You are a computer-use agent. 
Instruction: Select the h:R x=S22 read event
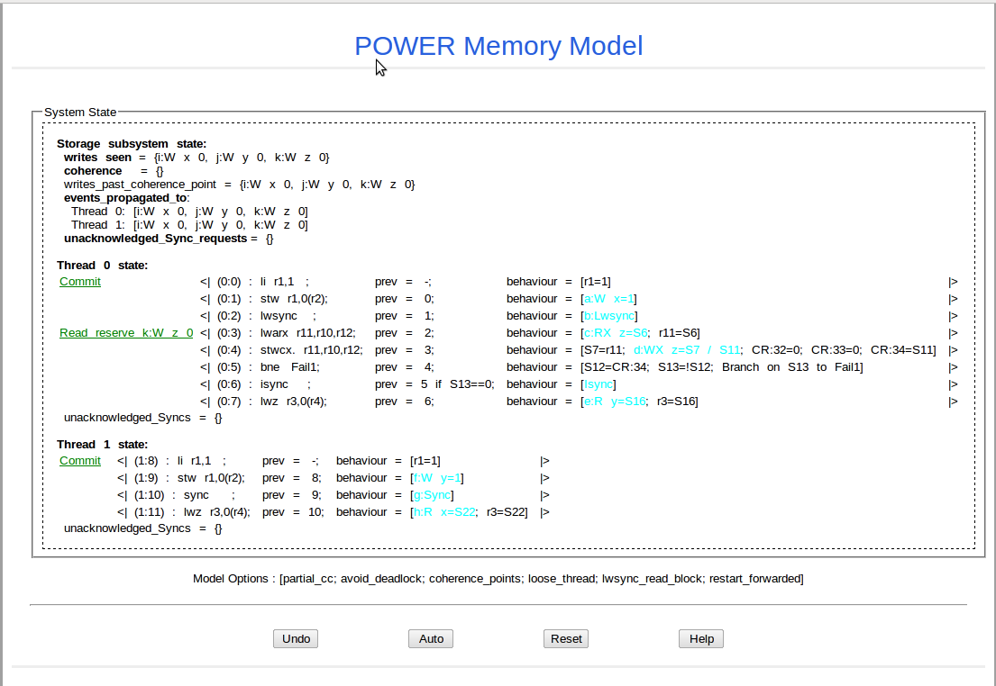[x=443, y=512]
